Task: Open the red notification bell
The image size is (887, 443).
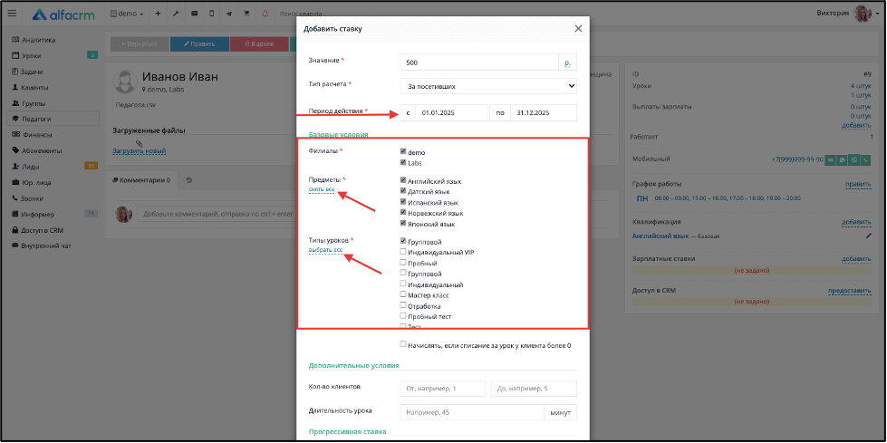Action: point(265,13)
